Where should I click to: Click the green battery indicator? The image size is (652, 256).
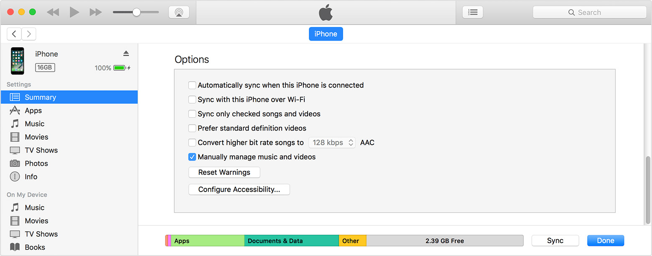(x=120, y=68)
